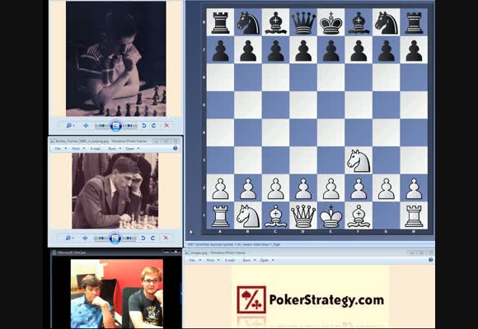This screenshot has width=478, height=329.
Task: Go to previous image in top photo viewer
Action: click(x=102, y=125)
